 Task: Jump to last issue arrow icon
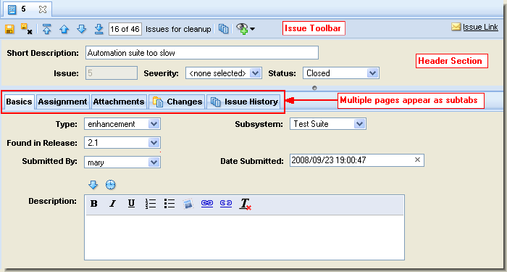tap(99, 29)
